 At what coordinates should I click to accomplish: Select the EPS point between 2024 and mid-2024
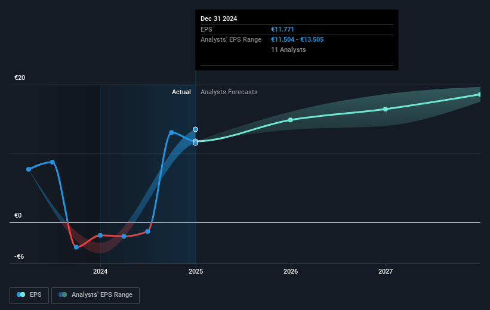point(124,236)
